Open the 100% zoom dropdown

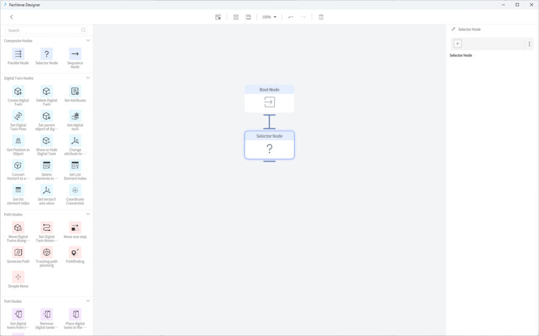pyautogui.click(x=269, y=17)
